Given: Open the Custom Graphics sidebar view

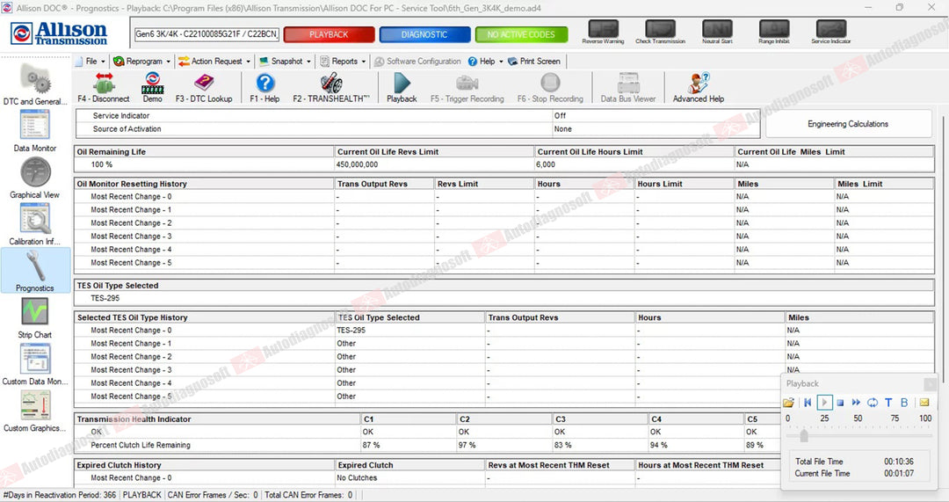Looking at the screenshot, I should pyautogui.click(x=34, y=411).
